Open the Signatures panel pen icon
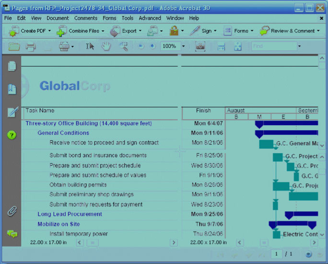Viewport: 328px width, 264px height. coord(12,112)
